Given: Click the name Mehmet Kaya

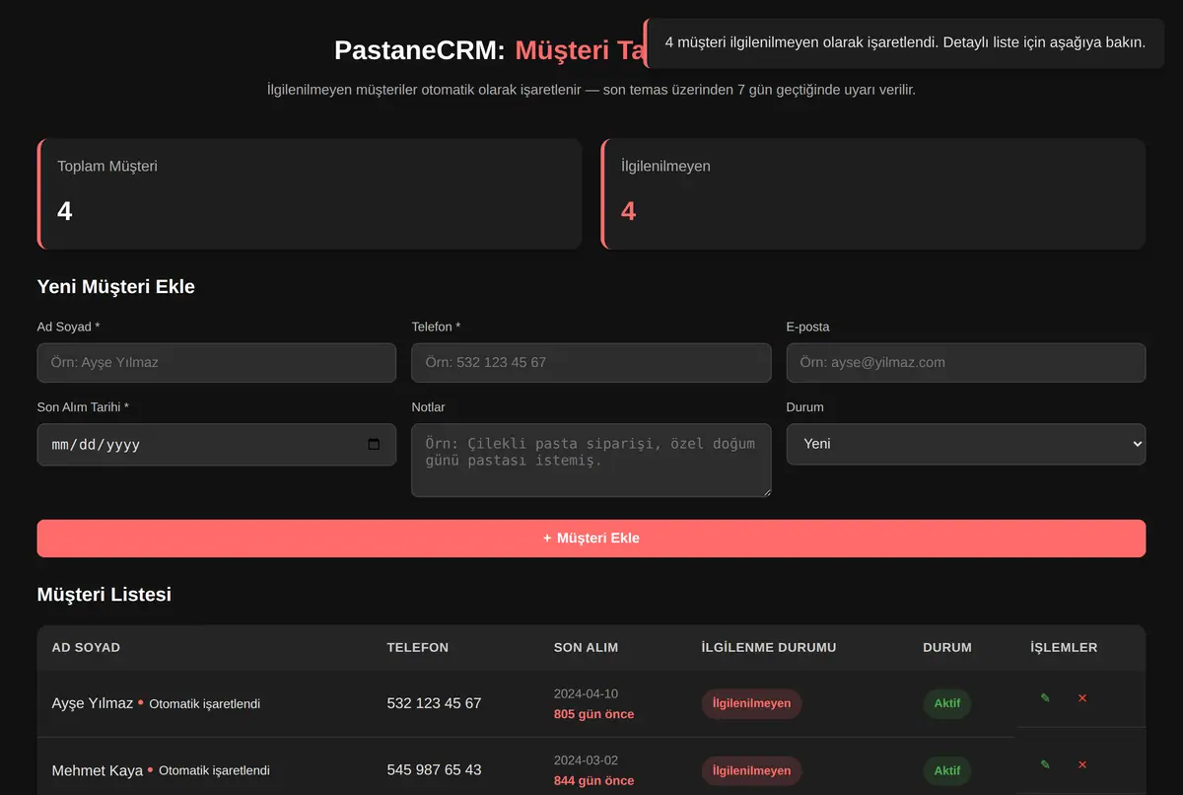Looking at the screenshot, I should tap(98, 770).
